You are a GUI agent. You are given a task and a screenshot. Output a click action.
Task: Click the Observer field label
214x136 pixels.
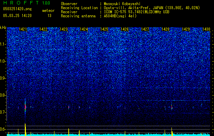69,4
